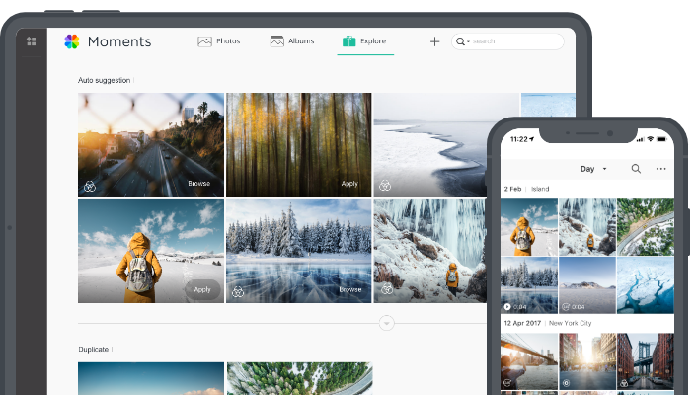This screenshot has height=395, width=697.
Task: Click the magnifier icon in desktop search box
Action: pos(461,41)
